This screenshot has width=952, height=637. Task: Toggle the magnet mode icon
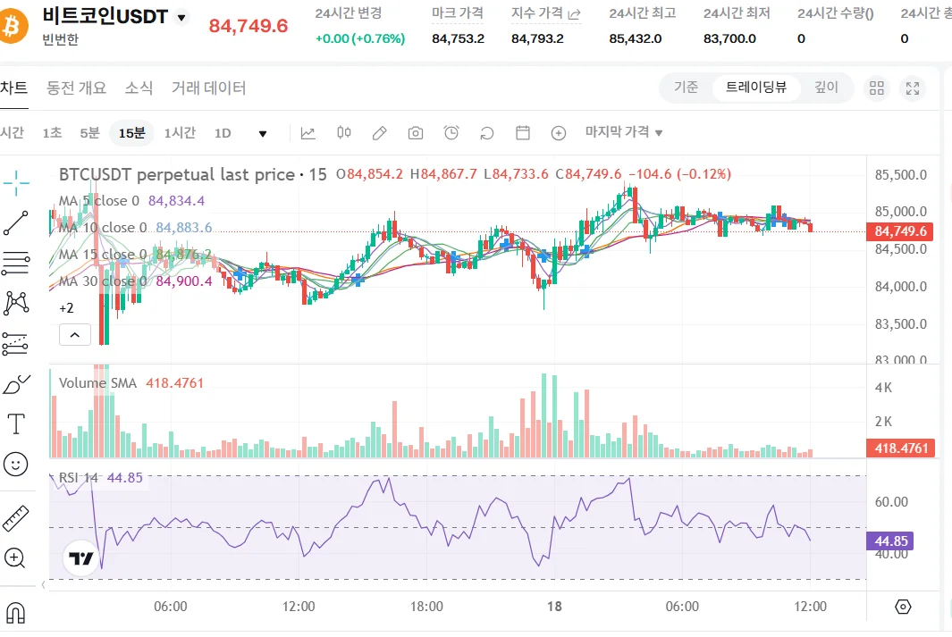[x=15, y=612]
